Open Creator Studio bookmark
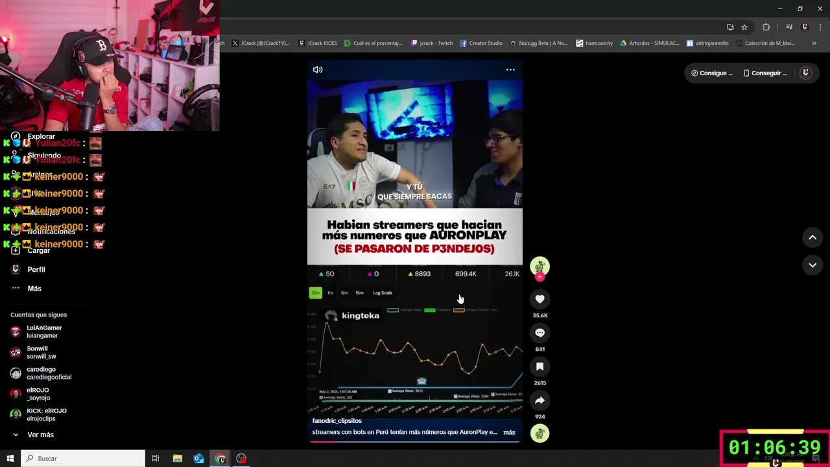Image resolution: width=830 pixels, height=467 pixels. (x=481, y=43)
